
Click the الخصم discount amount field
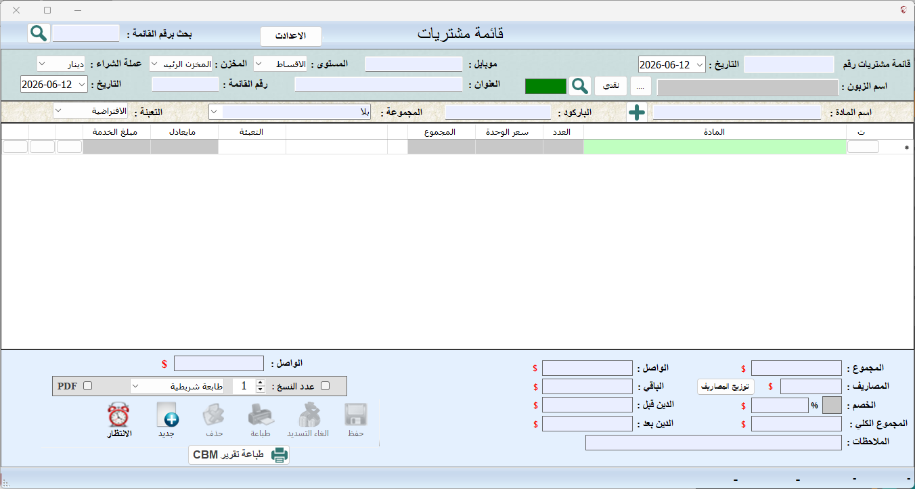pos(780,406)
